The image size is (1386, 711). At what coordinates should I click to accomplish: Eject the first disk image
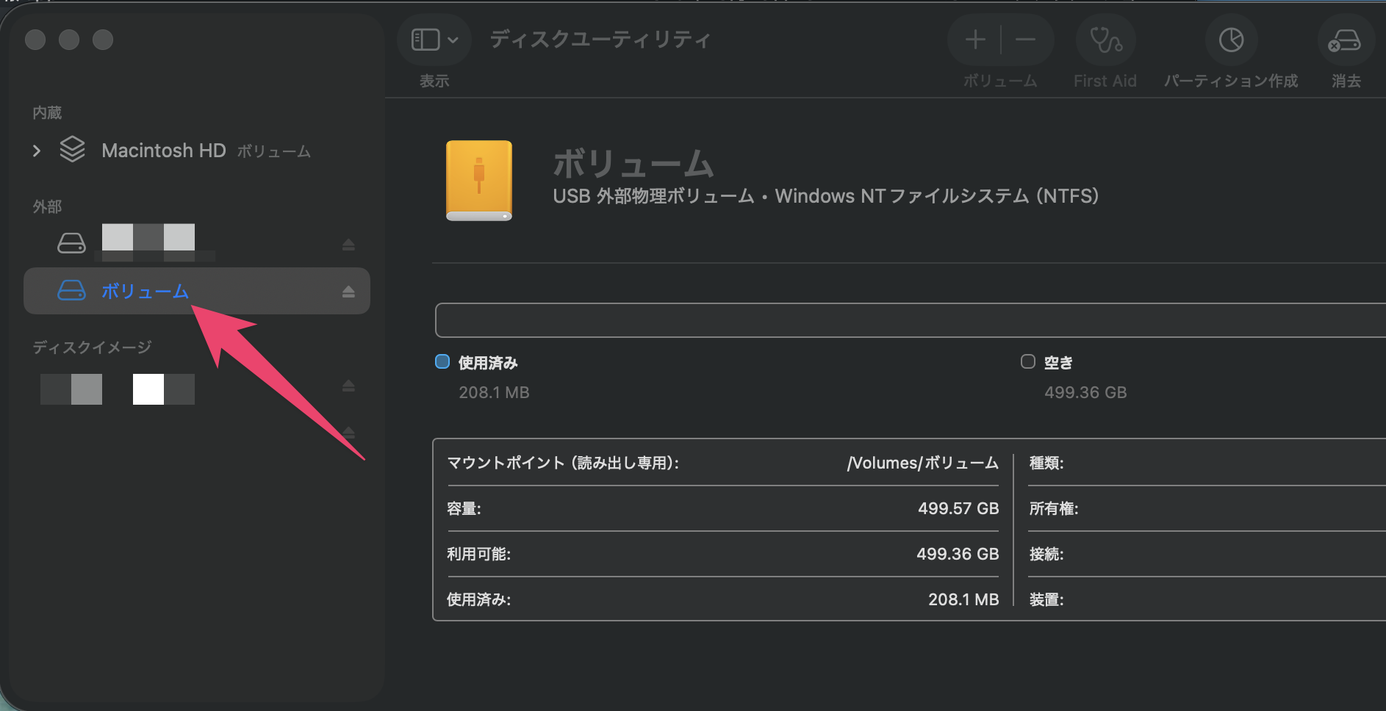[x=348, y=386]
